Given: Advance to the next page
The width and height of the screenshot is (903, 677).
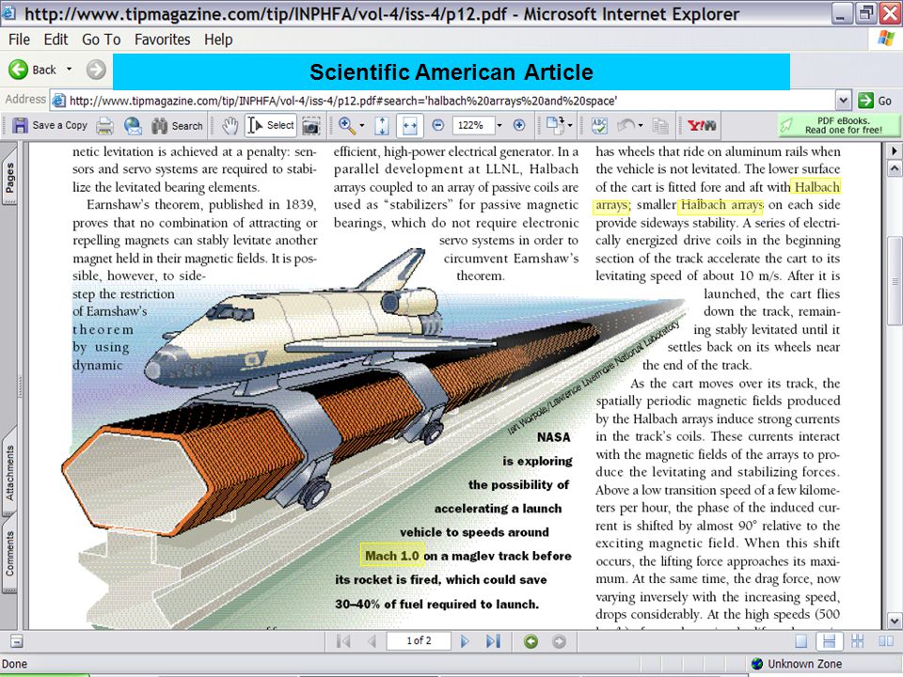Looking at the screenshot, I should [465, 640].
